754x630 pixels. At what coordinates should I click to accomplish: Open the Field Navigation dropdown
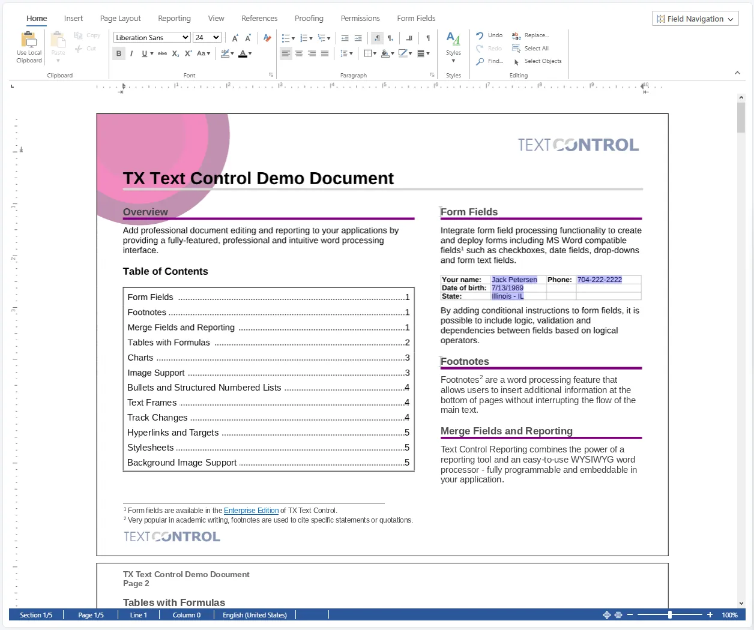tap(695, 19)
